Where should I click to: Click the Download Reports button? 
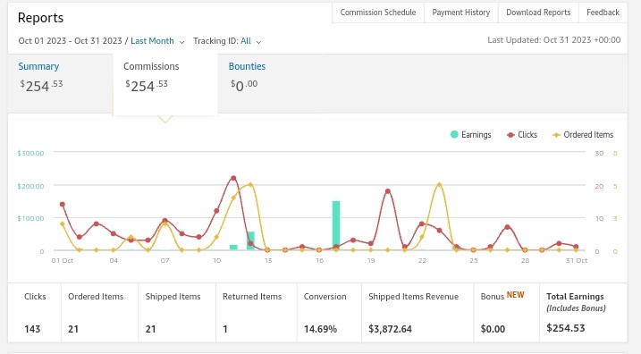[x=538, y=13]
